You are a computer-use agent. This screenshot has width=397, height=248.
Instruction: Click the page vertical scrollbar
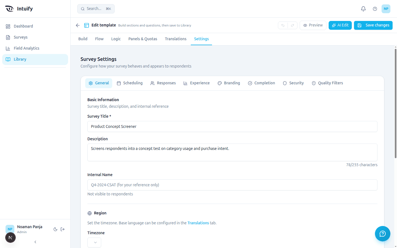click(x=396, y=103)
